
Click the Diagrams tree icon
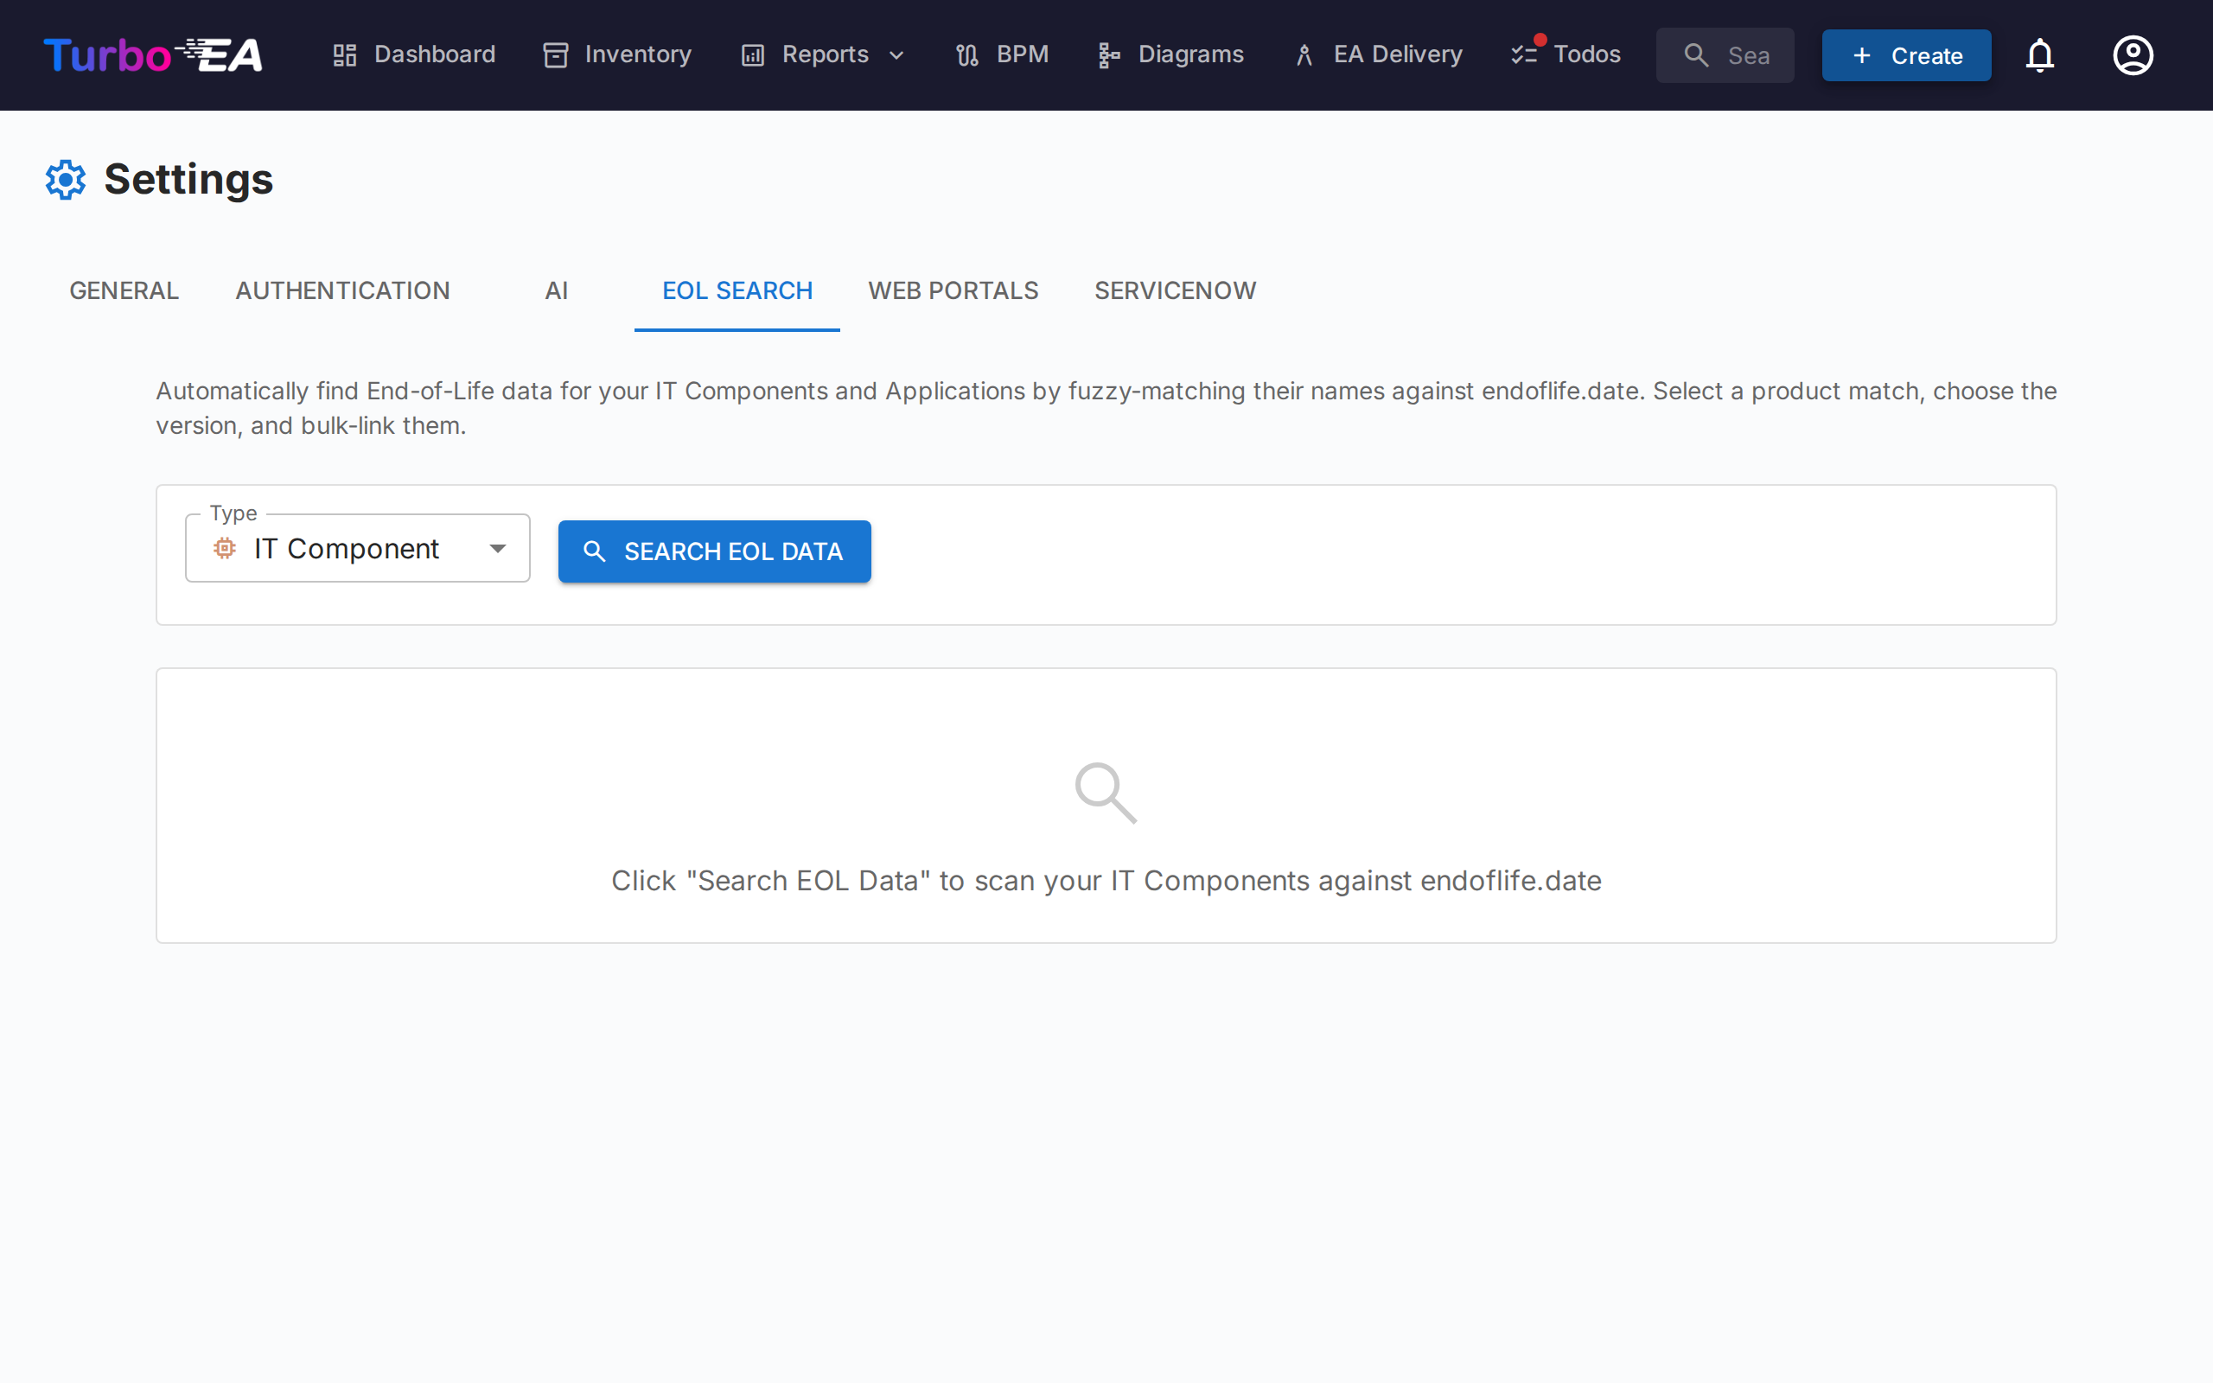1108,54
